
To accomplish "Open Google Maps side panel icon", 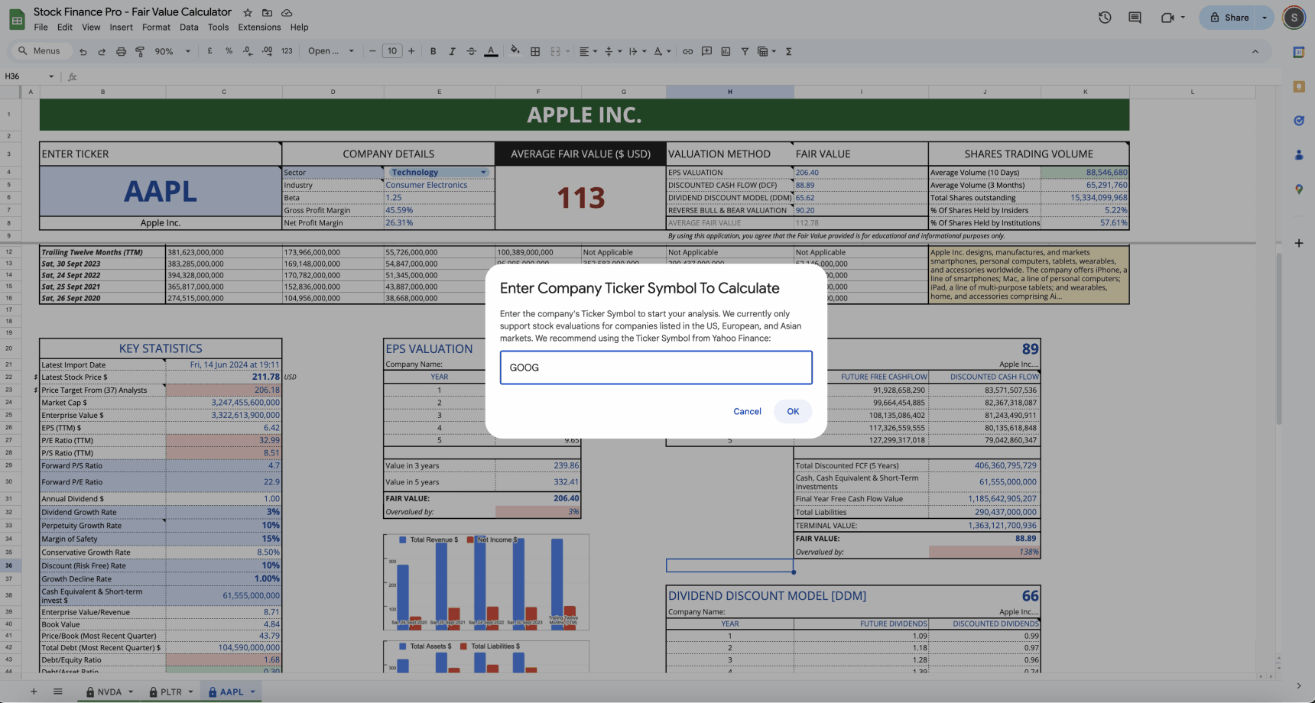I will pyautogui.click(x=1298, y=189).
